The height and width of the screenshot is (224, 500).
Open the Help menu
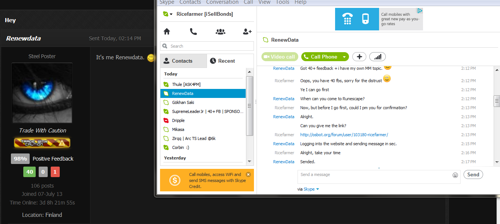(301, 2)
